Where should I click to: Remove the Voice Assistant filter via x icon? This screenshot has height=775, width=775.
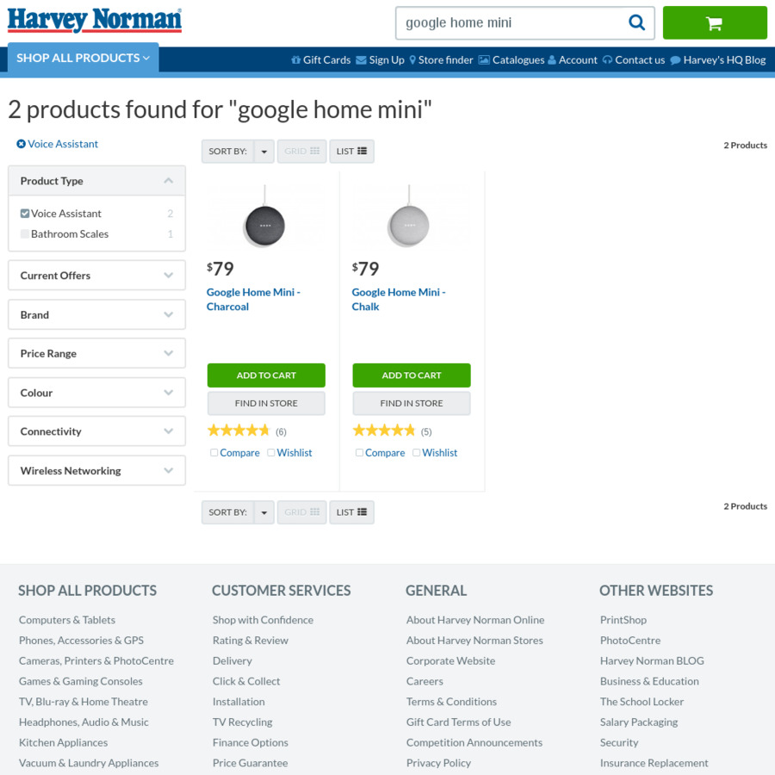pos(21,144)
